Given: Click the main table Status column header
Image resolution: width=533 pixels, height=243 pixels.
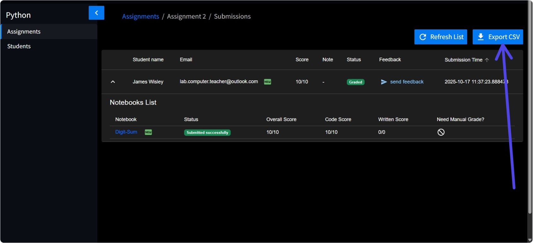Looking at the screenshot, I should click(354, 60).
